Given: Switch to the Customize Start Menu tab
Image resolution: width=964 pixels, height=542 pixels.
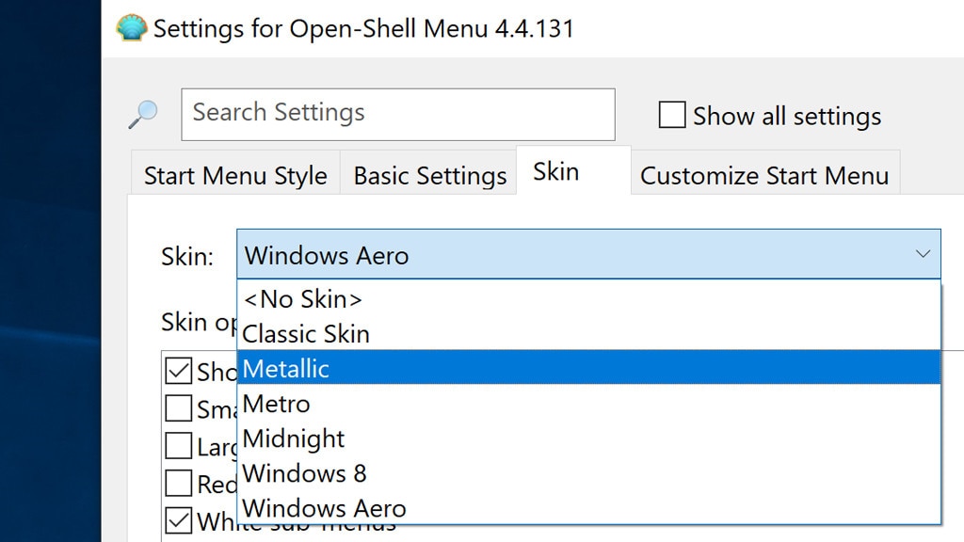Looking at the screenshot, I should click(764, 175).
